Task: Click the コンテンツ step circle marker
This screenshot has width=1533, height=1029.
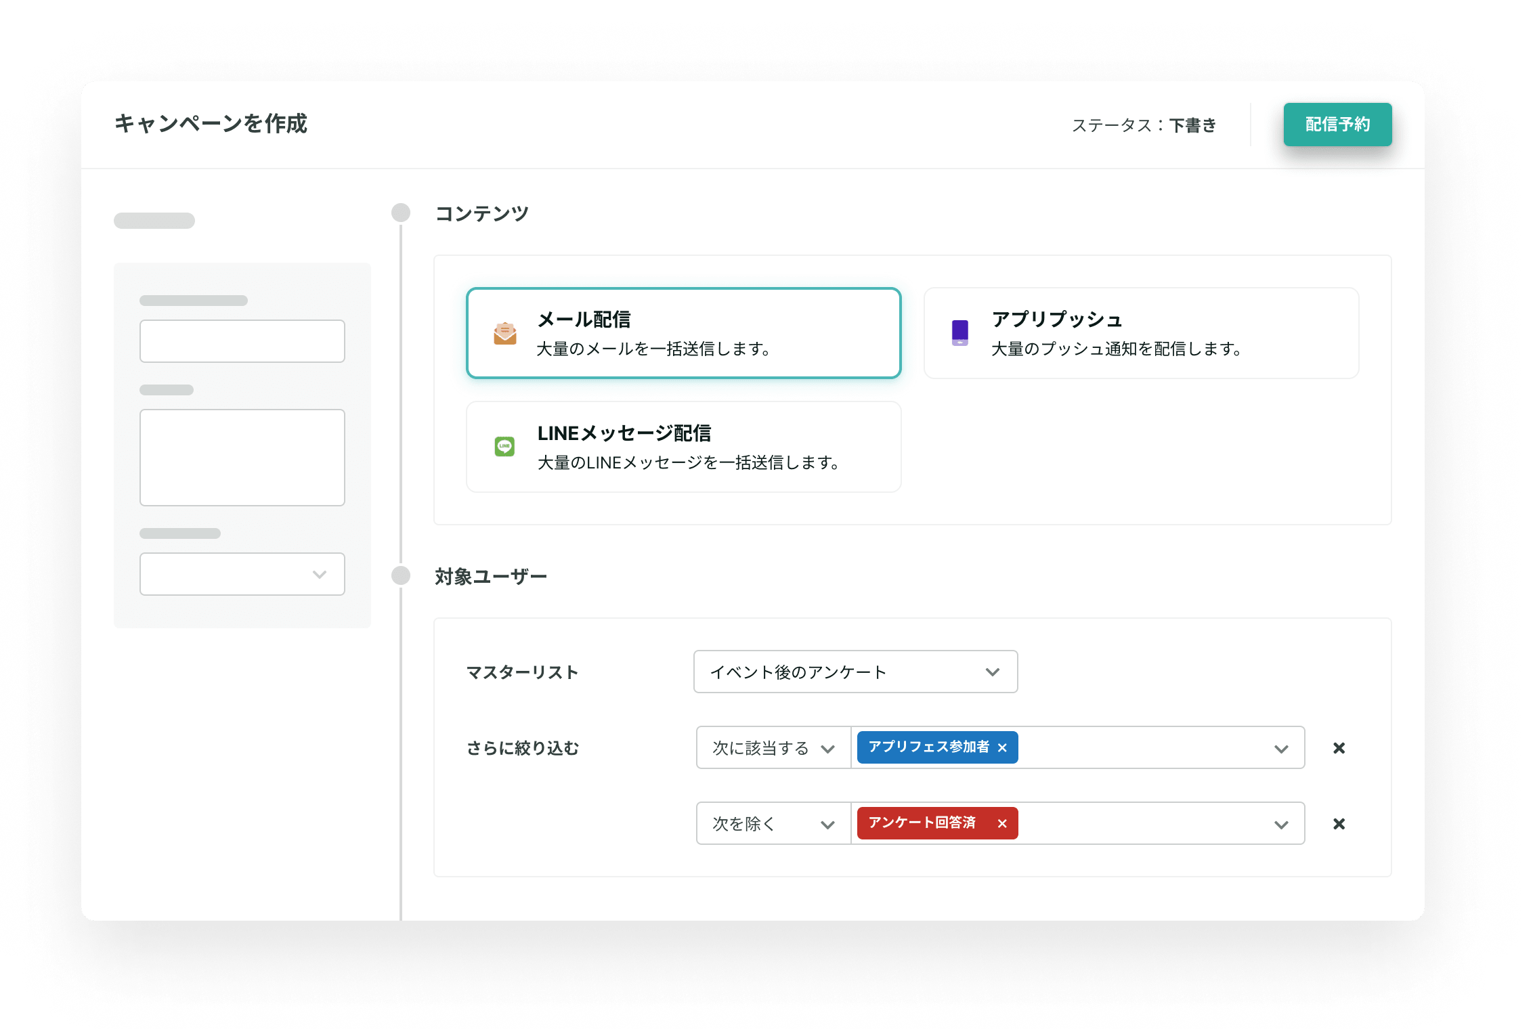Action: click(x=401, y=213)
